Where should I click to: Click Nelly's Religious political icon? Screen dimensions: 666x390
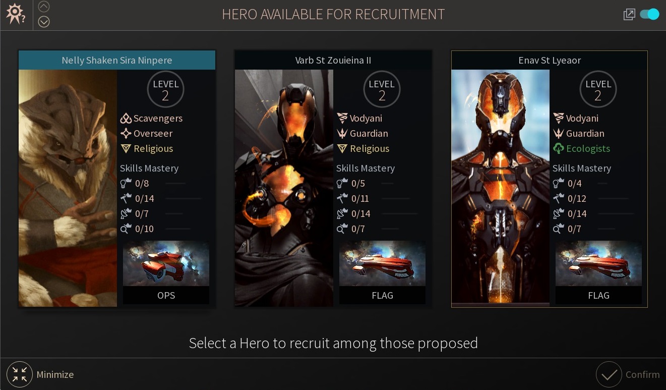click(126, 149)
